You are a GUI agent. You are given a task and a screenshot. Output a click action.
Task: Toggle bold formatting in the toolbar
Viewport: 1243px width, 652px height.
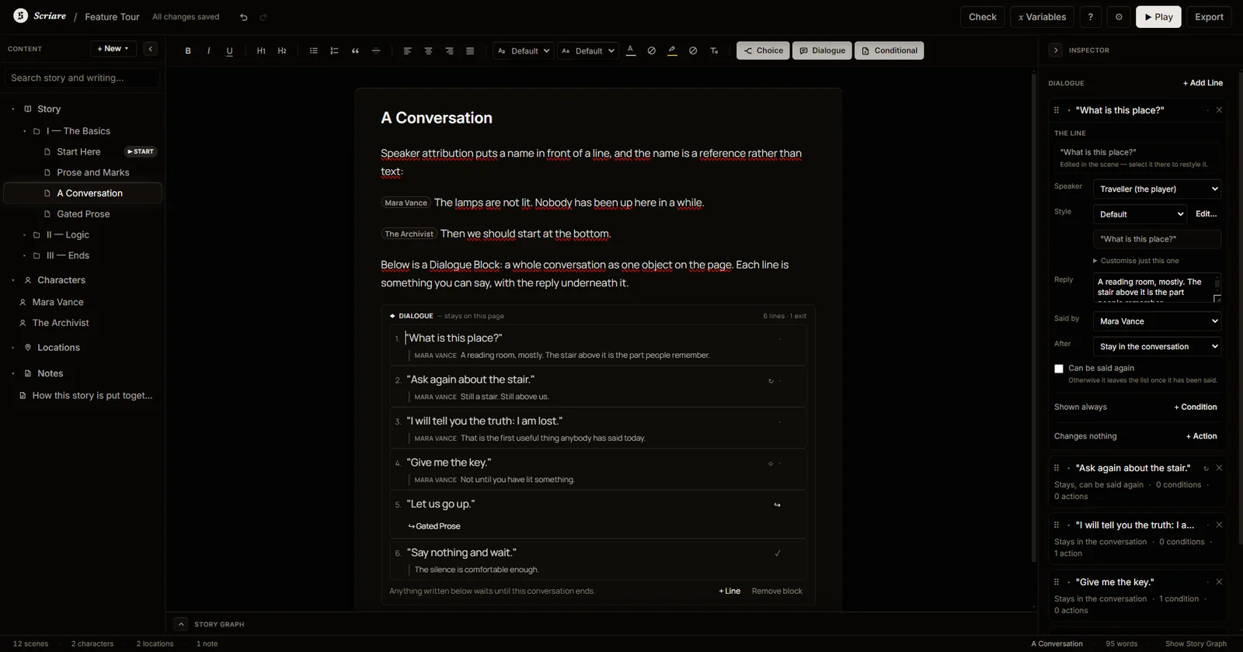[188, 50]
